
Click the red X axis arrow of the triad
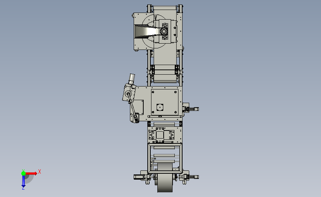[x=31, y=173]
